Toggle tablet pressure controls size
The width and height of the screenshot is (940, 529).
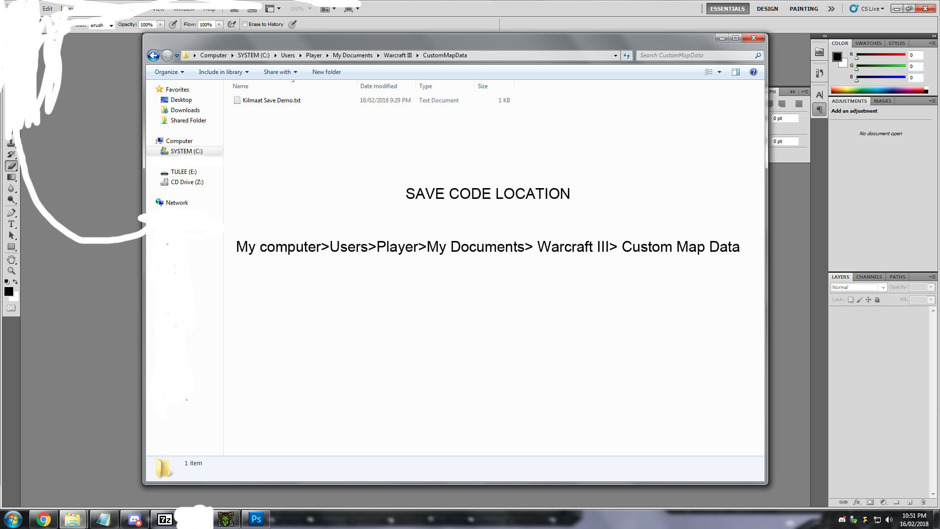point(292,24)
